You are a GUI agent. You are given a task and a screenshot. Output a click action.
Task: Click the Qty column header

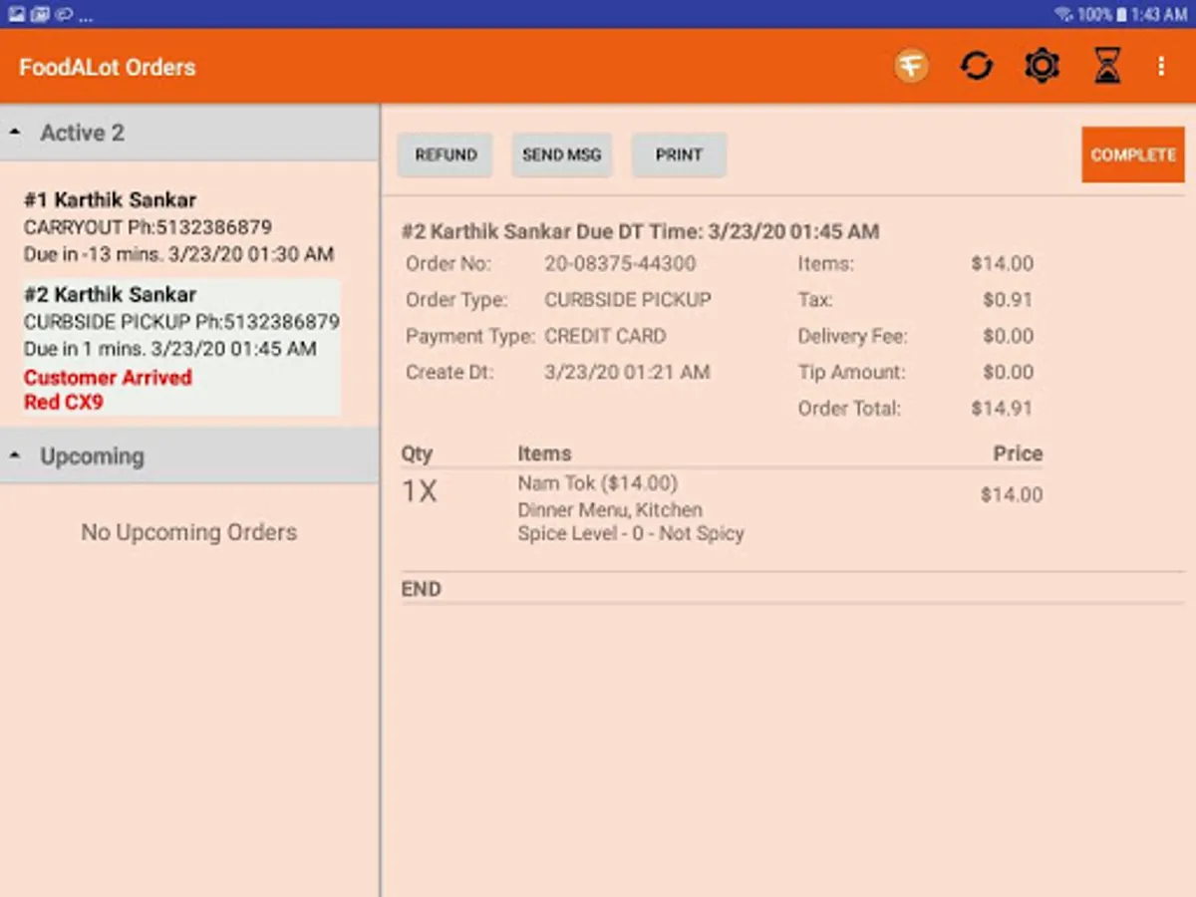[x=417, y=454]
